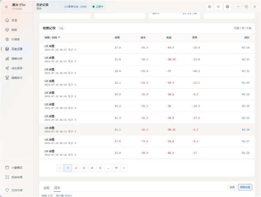Open the language globe icon

(227, 6)
